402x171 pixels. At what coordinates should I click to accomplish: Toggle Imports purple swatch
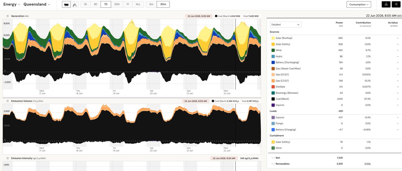pyautogui.click(x=273, y=105)
